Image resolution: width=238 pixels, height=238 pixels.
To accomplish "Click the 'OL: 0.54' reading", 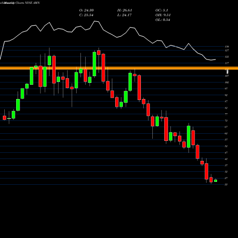I will click(x=163, y=20).
